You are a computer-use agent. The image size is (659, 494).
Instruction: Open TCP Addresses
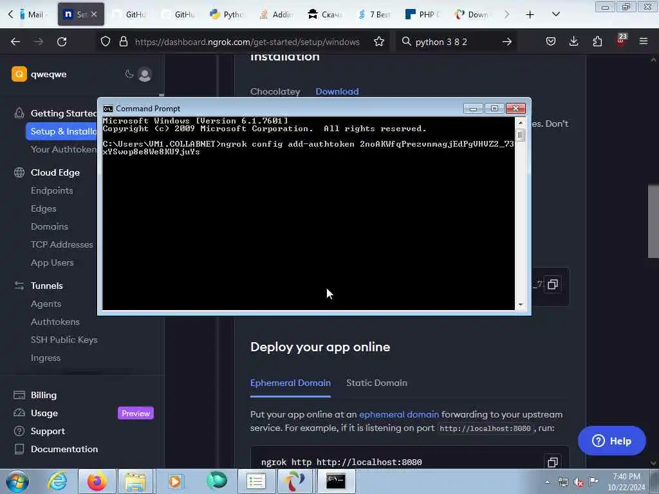click(x=62, y=244)
